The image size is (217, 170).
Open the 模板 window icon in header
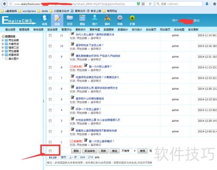click(82, 18)
